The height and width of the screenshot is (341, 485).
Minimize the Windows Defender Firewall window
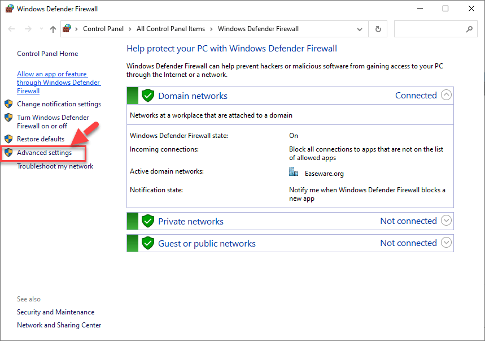pos(420,8)
